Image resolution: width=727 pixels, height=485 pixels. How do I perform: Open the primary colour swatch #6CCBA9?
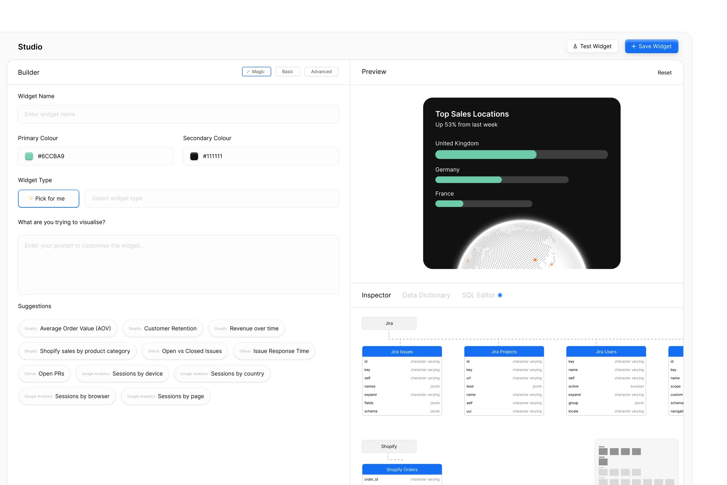tap(29, 156)
